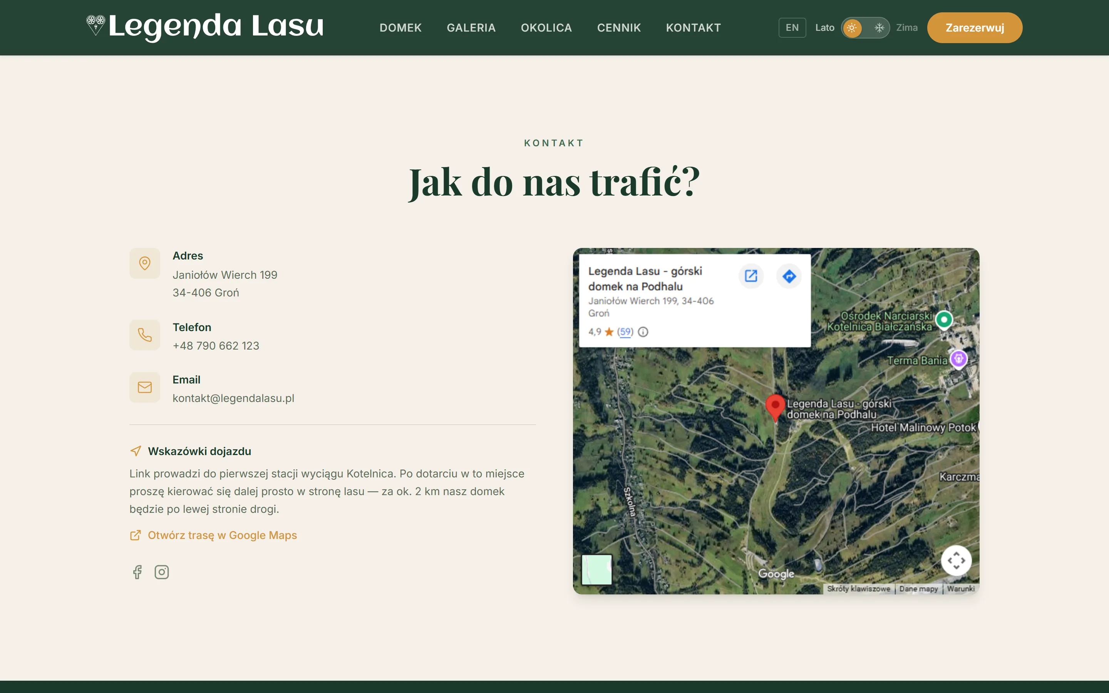1109x693 pixels.
Task: Open link Otwórz trasę w Google Maps
Action: (x=222, y=535)
